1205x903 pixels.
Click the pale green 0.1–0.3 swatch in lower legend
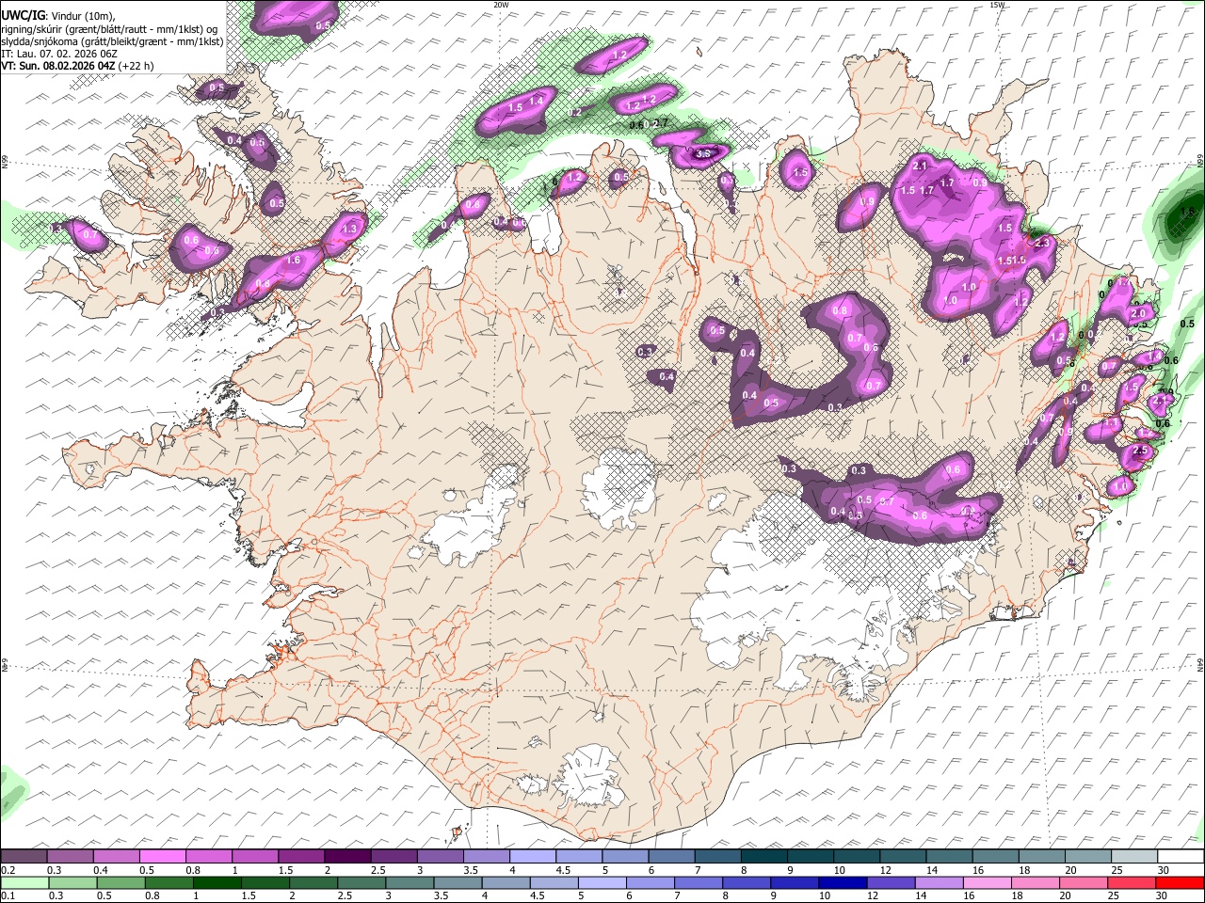click(x=24, y=882)
